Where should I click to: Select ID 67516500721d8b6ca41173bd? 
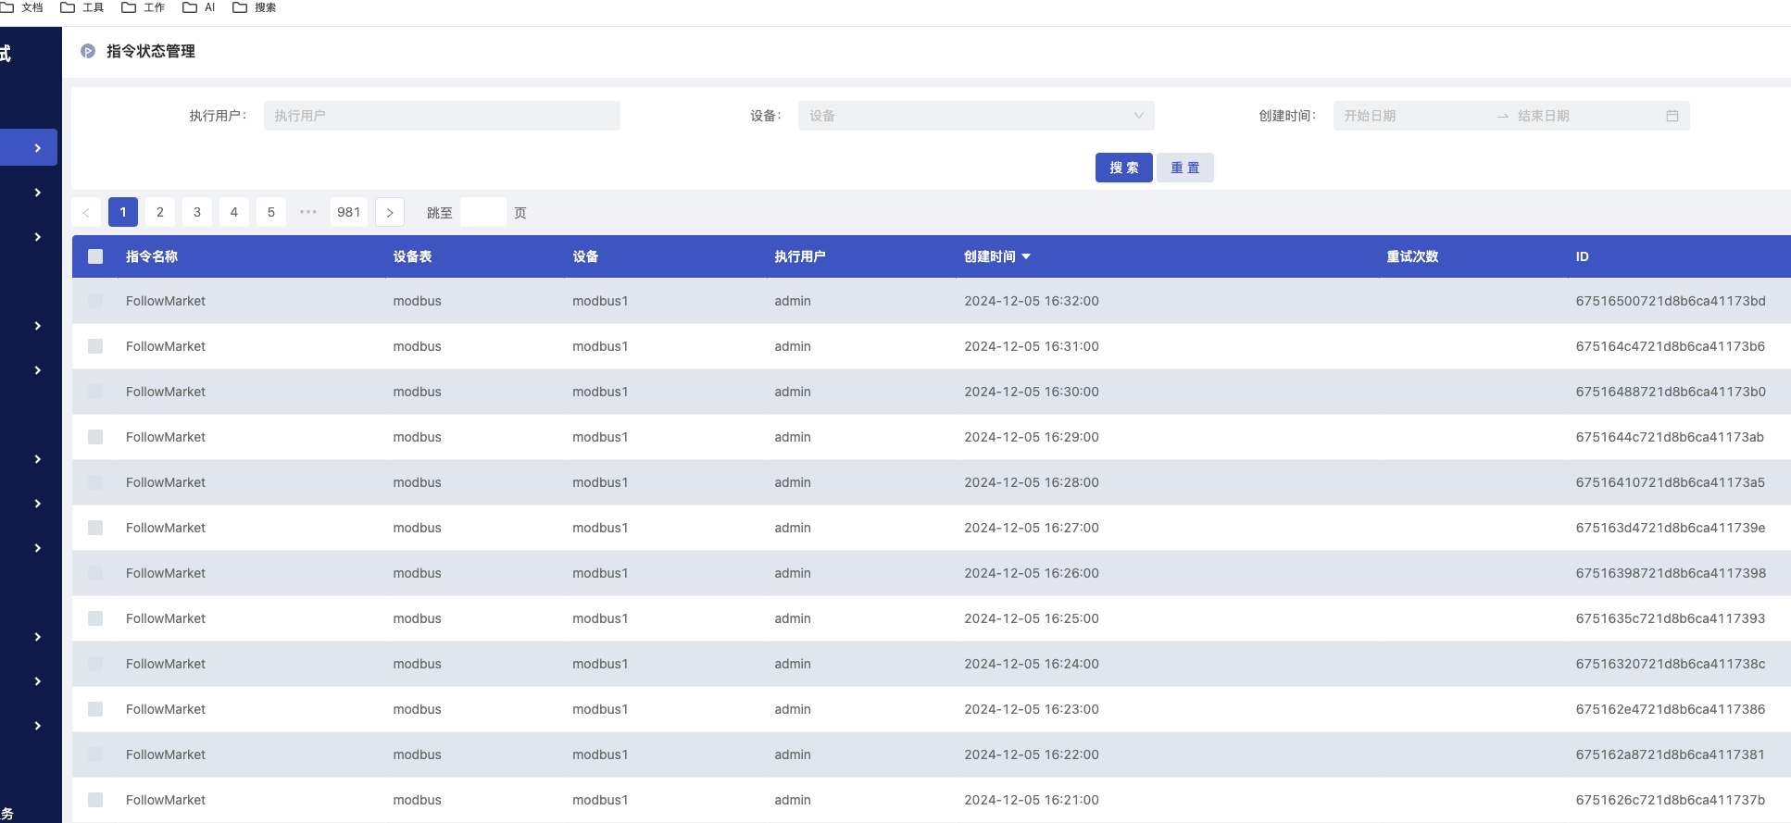pos(1671,301)
